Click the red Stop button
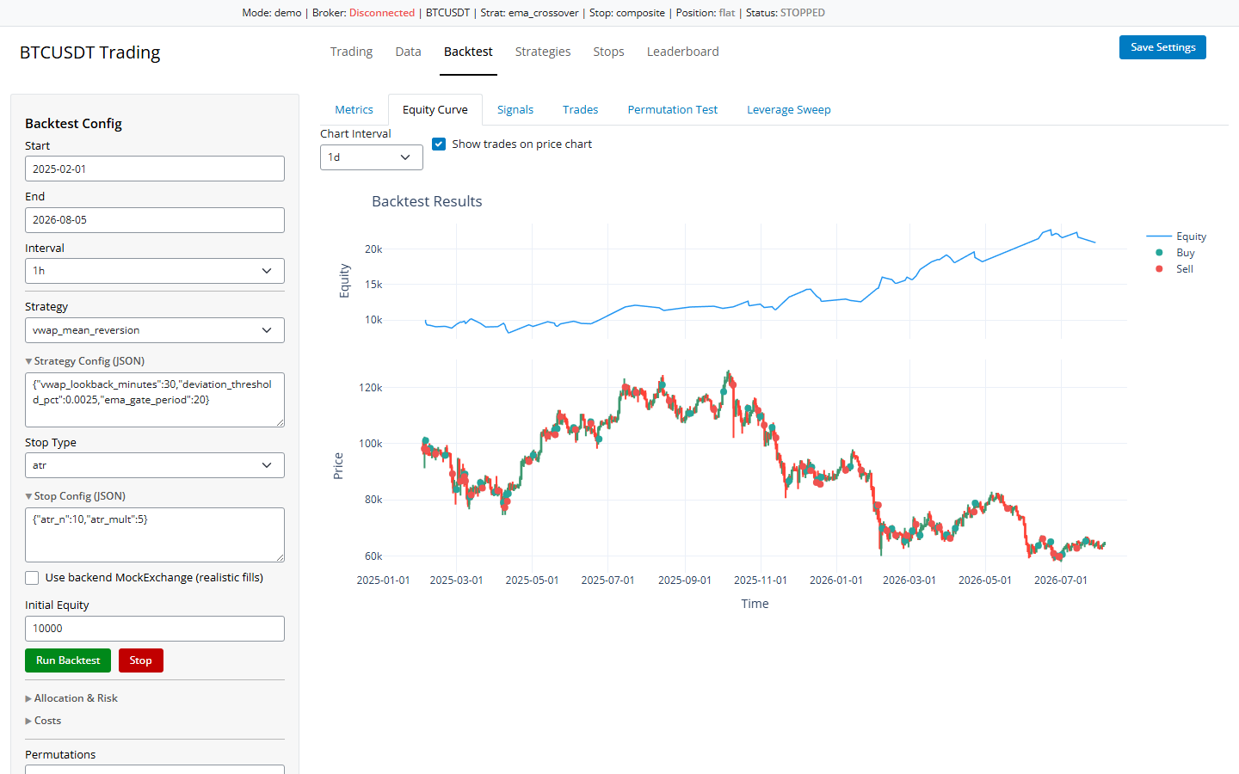1239x774 pixels. coord(141,660)
